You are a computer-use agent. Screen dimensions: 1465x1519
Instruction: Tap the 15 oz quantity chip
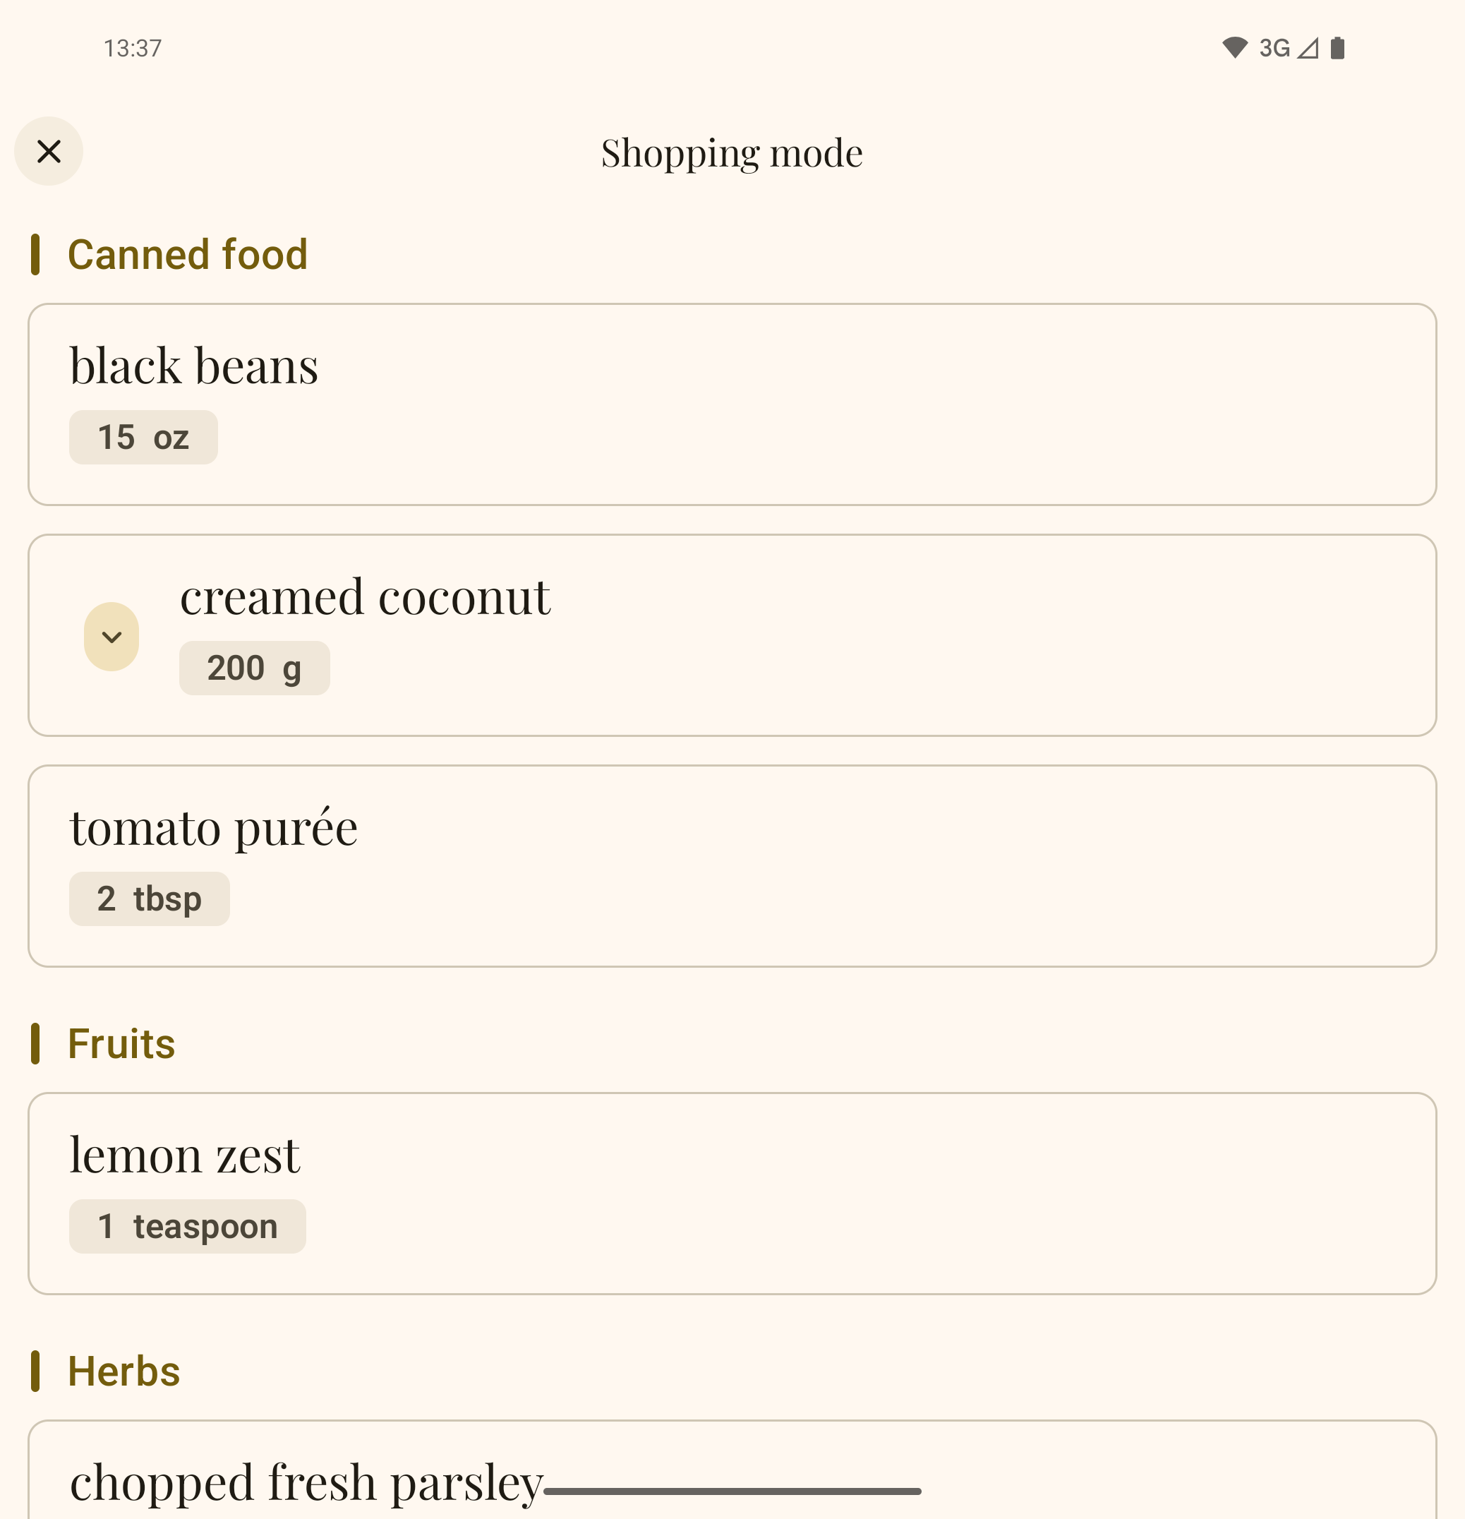pos(143,438)
